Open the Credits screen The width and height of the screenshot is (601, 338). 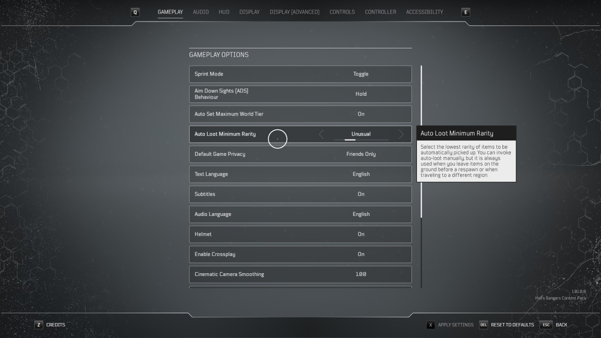tap(55, 325)
